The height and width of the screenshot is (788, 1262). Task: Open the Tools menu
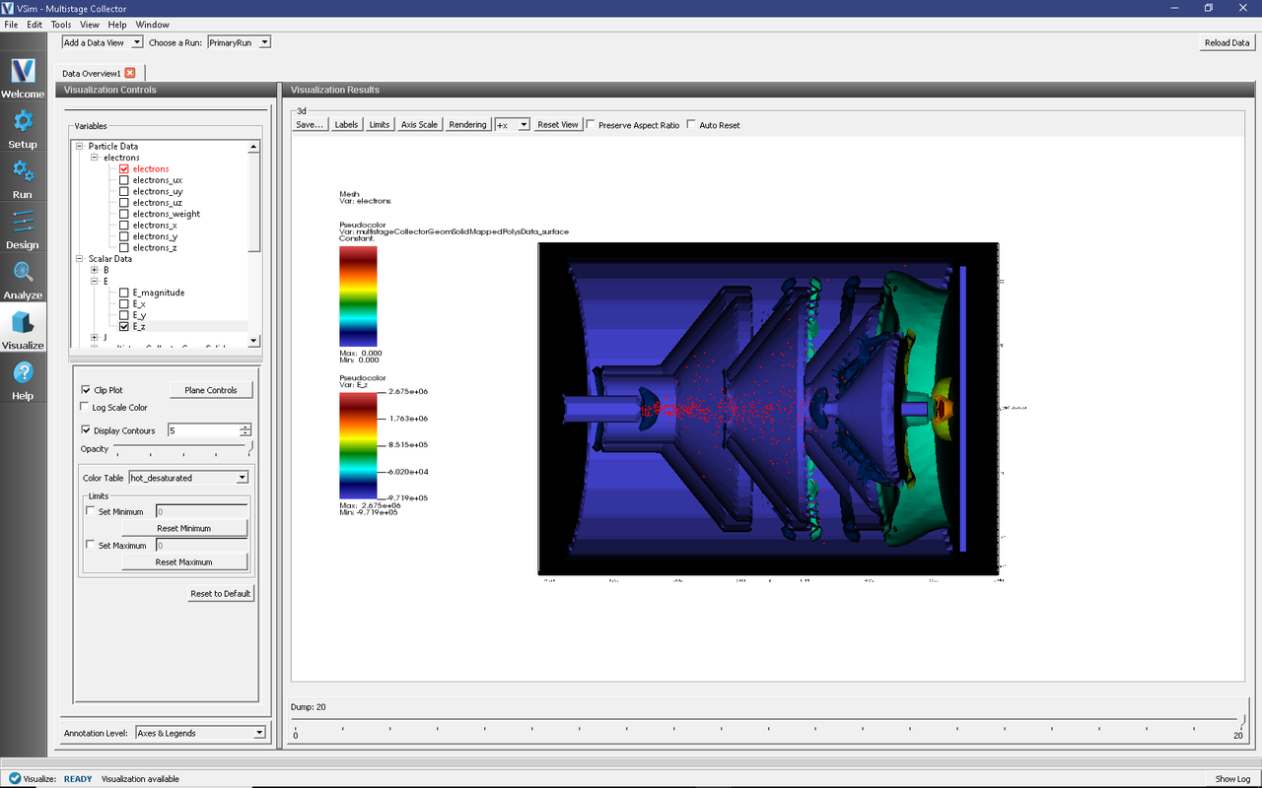[61, 25]
